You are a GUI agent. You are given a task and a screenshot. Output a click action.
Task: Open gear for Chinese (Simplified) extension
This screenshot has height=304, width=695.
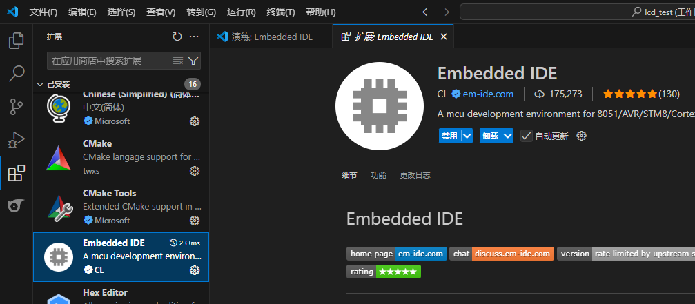click(x=195, y=121)
